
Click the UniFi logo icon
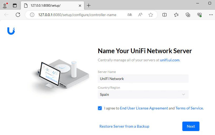click(11, 31)
